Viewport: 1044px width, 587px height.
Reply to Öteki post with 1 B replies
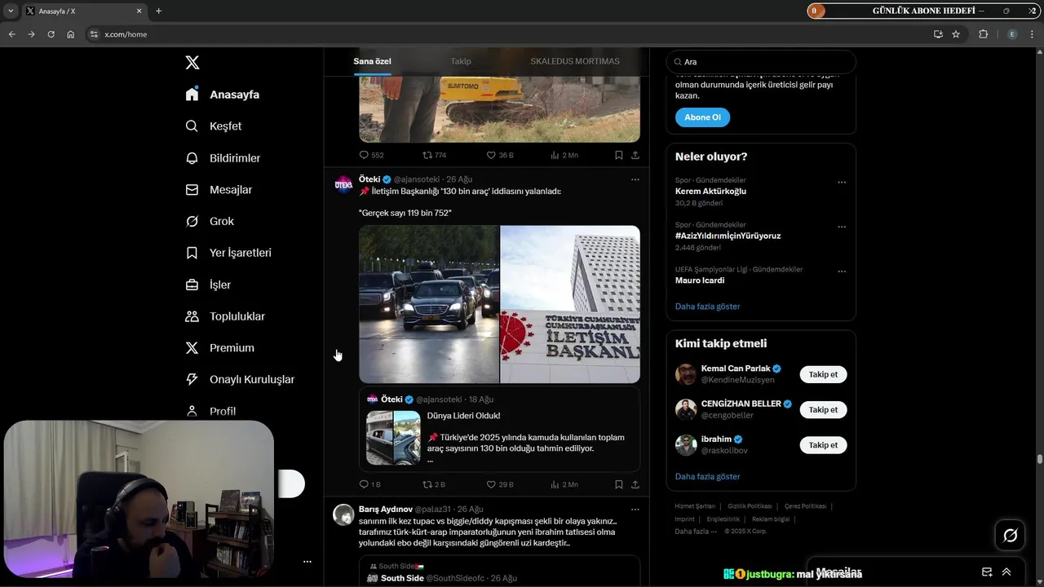[369, 484]
